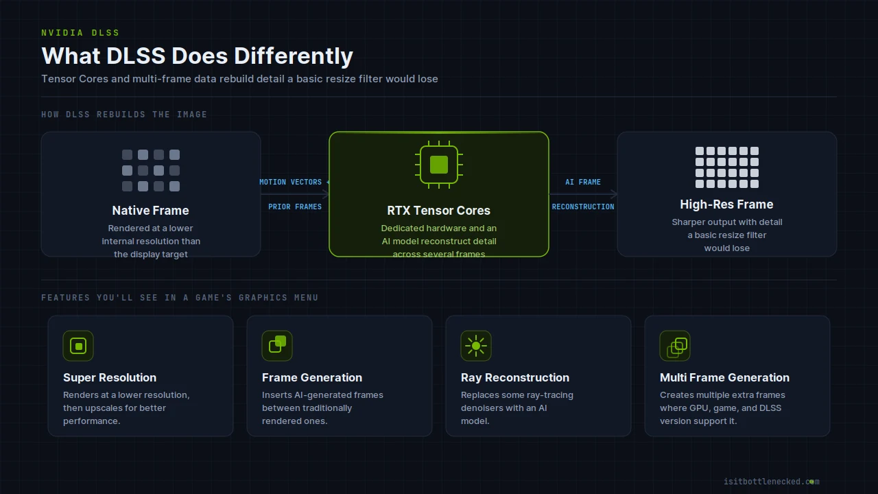Click the RTX Tensor Cores chip icon

pyautogui.click(x=439, y=165)
